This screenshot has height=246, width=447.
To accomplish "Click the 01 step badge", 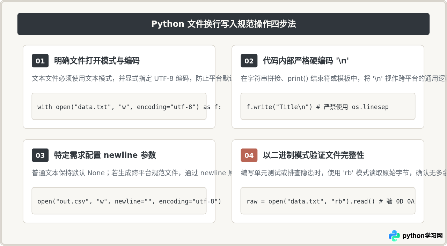I will (40, 61).
